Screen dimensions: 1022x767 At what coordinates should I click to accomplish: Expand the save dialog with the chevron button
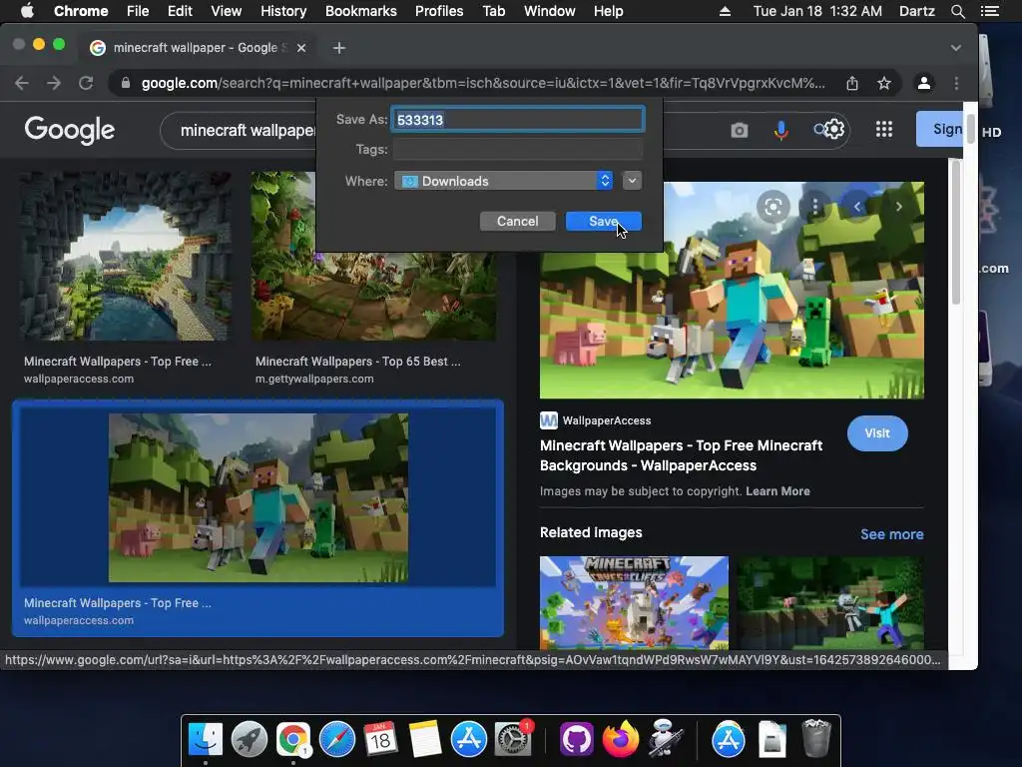coord(632,181)
